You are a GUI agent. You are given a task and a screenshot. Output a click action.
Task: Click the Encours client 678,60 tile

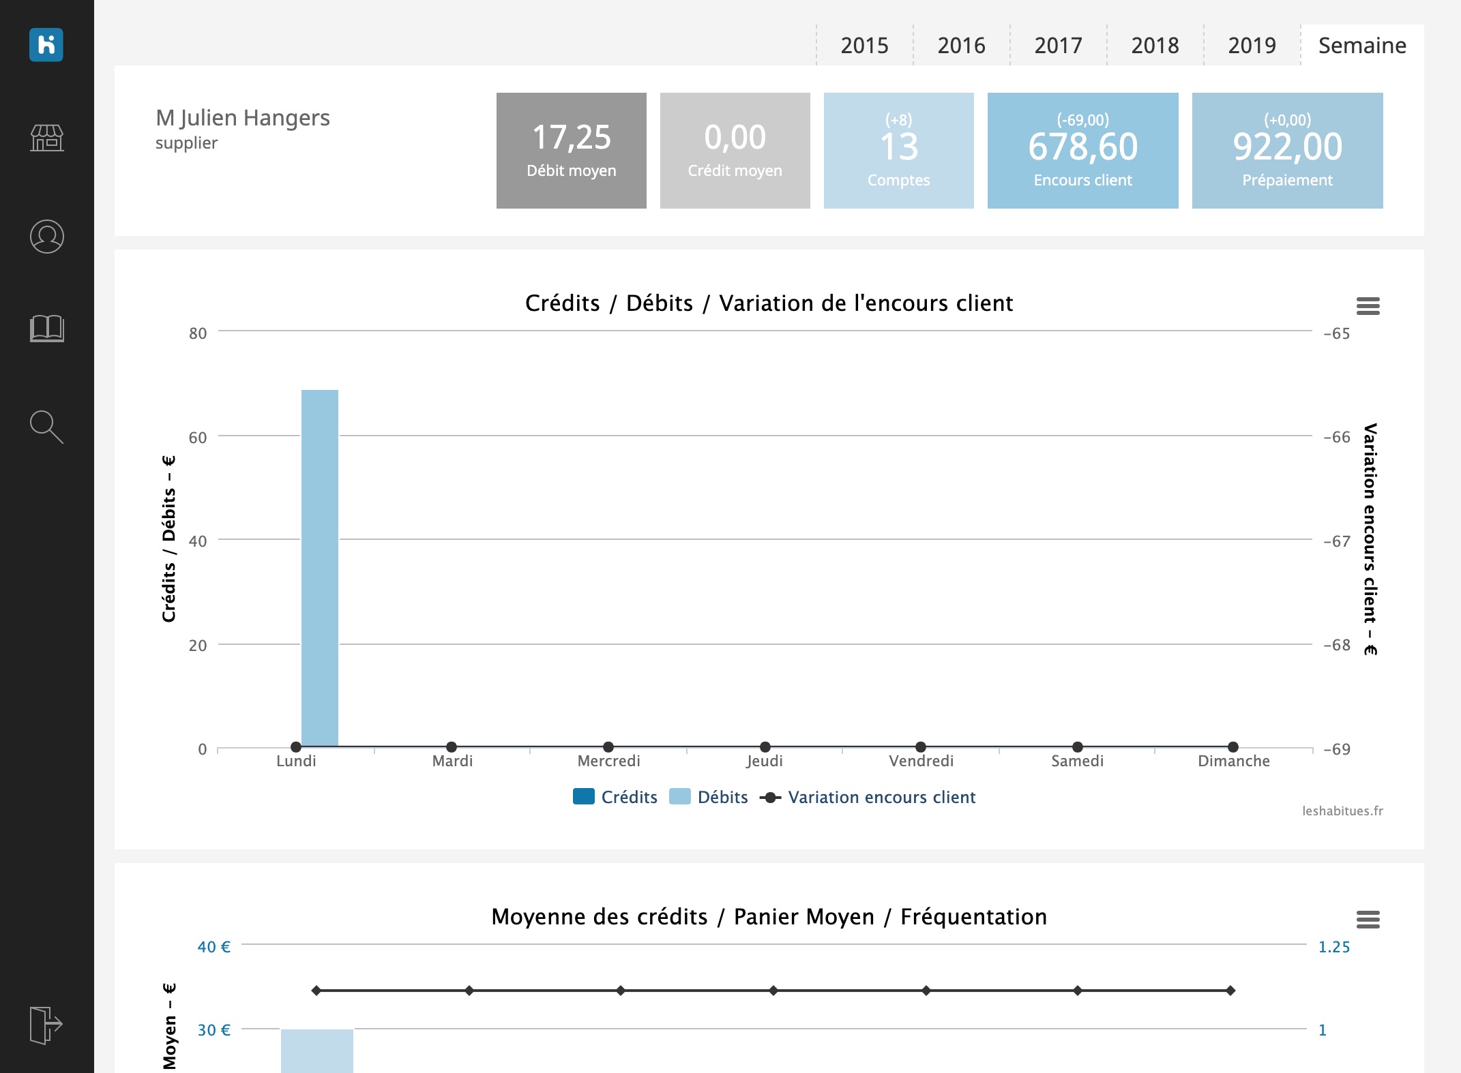tap(1083, 151)
